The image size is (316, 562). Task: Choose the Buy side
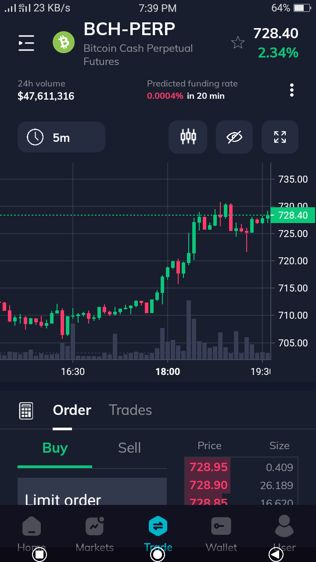55,448
